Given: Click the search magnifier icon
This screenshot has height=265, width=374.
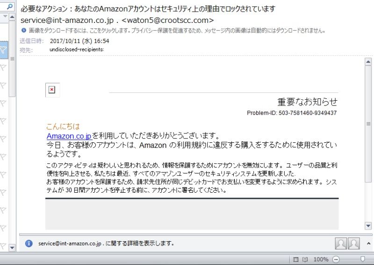Looking at the screenshot, I should (x=10, y=7).
